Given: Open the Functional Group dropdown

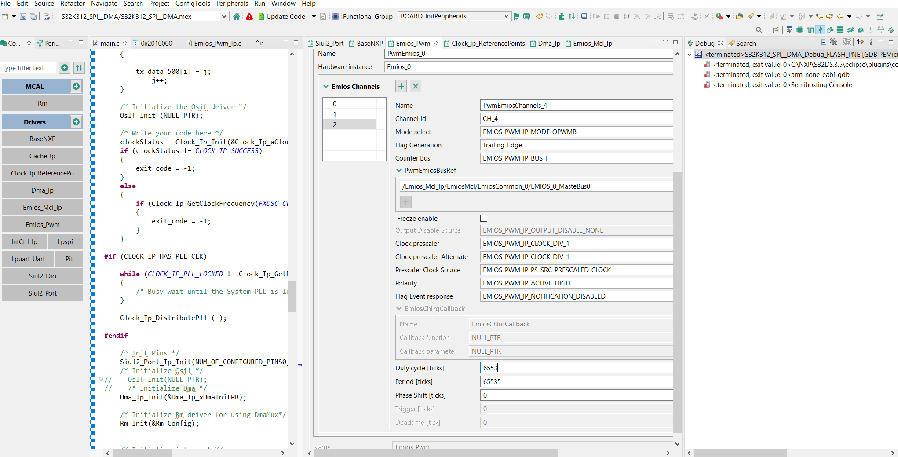Looking at the screenshot, I should pyautogui.click(x=506, y=16).
